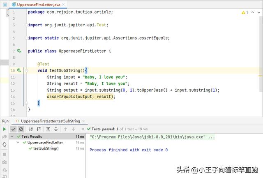Click the yellow warning stripe marker in the scrollbar
Screen dimensions: 263x178
point(260,76)
